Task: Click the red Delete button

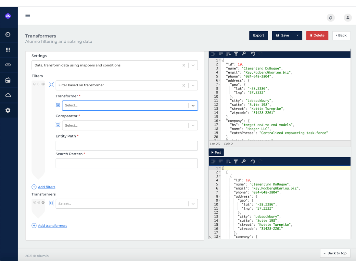Action: tap(317, 35)
